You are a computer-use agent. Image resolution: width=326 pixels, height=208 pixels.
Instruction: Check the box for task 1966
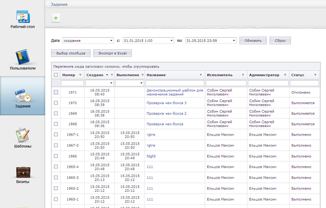56,156
